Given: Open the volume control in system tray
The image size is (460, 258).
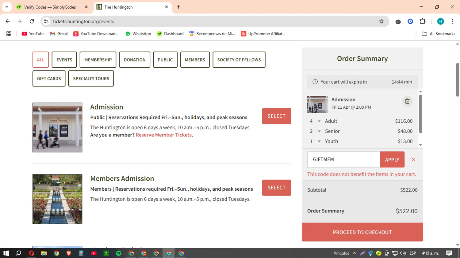Looking at the screenshot, I should coord(403,253).
